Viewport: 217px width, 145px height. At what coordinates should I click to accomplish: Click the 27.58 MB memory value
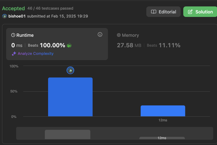click(129, 45)
